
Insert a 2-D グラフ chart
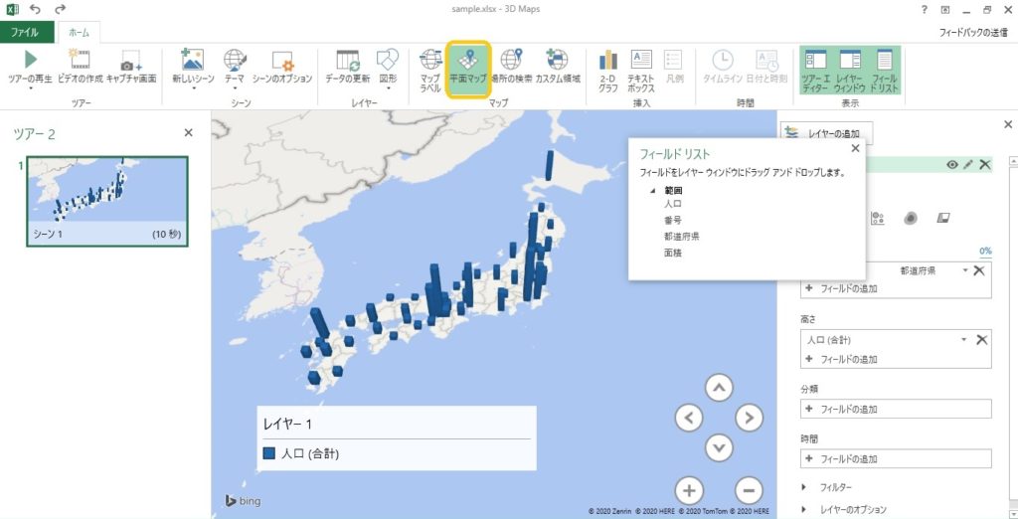(x=607, y=61)
